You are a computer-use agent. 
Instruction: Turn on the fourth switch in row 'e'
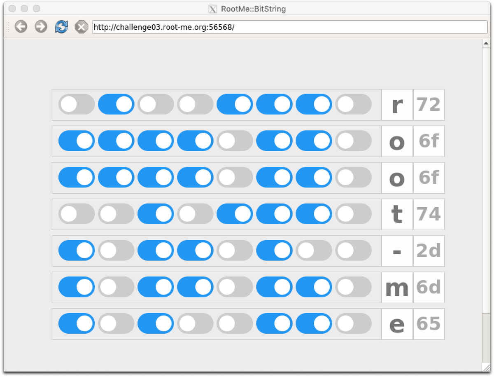point(195,323)
